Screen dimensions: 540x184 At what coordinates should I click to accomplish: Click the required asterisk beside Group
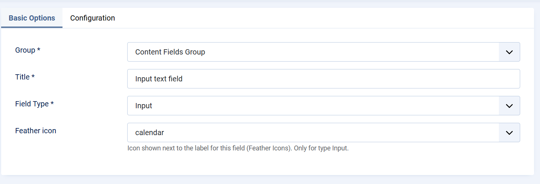[39, 50]
